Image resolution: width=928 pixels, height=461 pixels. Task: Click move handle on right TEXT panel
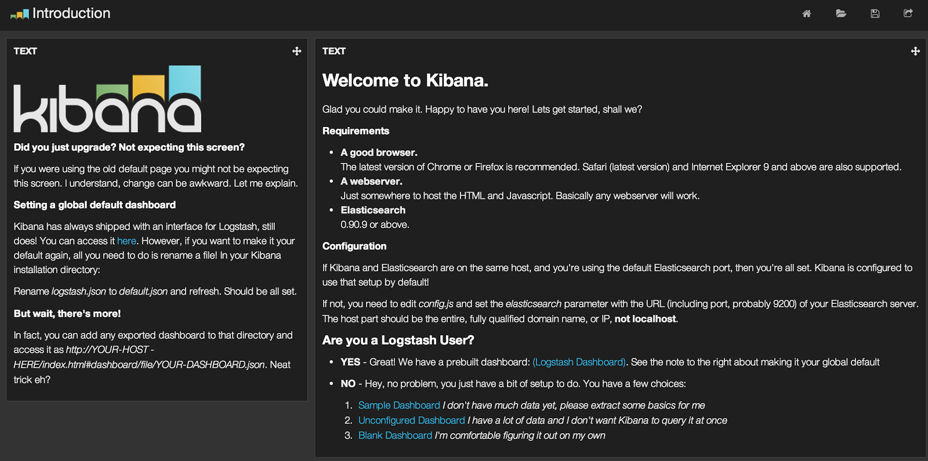click(x=915, y=51)
